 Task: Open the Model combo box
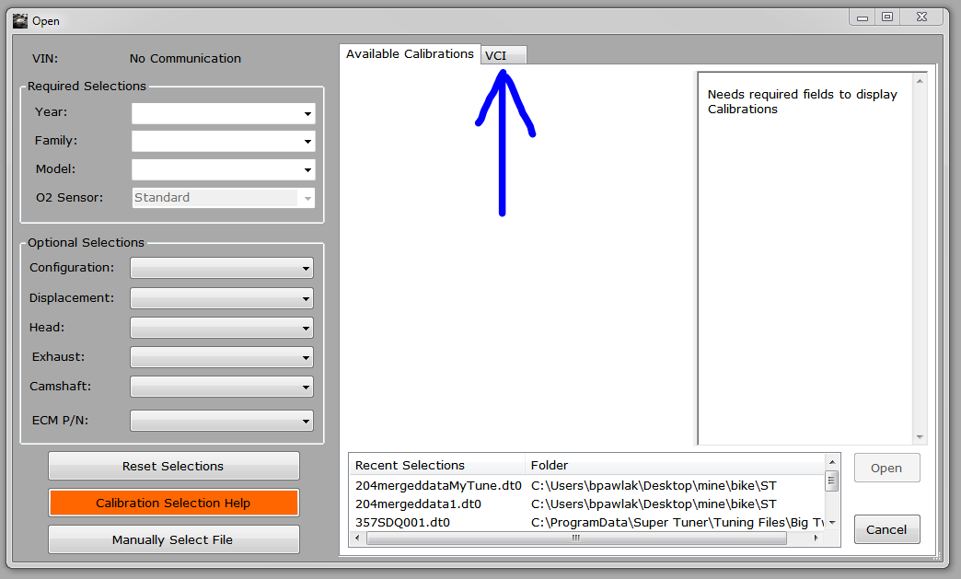click(x=224, y=170)
